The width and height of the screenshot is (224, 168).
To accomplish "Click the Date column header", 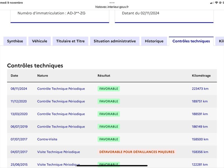I will (x=15, y=76).
